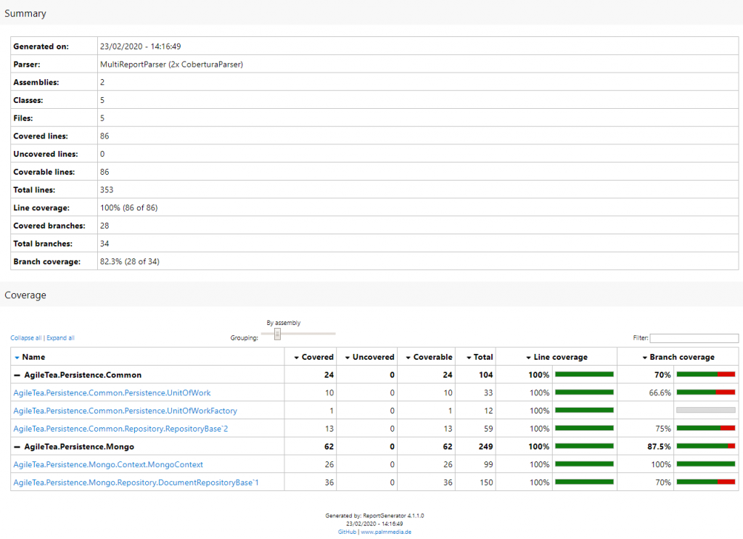Open the UnitOfWorkFactory class report
This screenshot has width=743, height=539.
click(125, 411)
